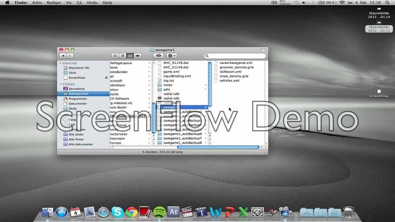
Task: Click the Finder search field
Action: point(235,56)
